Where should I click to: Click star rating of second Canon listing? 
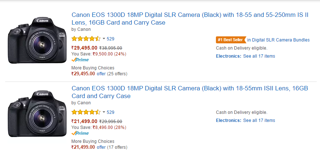86,112
